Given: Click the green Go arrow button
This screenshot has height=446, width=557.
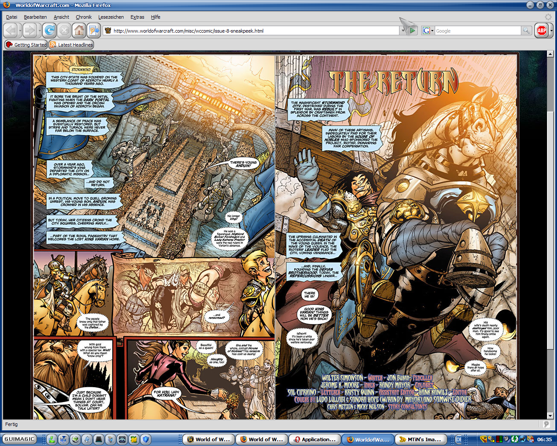Looking at the screenshot, I should [x=413, y=30].
